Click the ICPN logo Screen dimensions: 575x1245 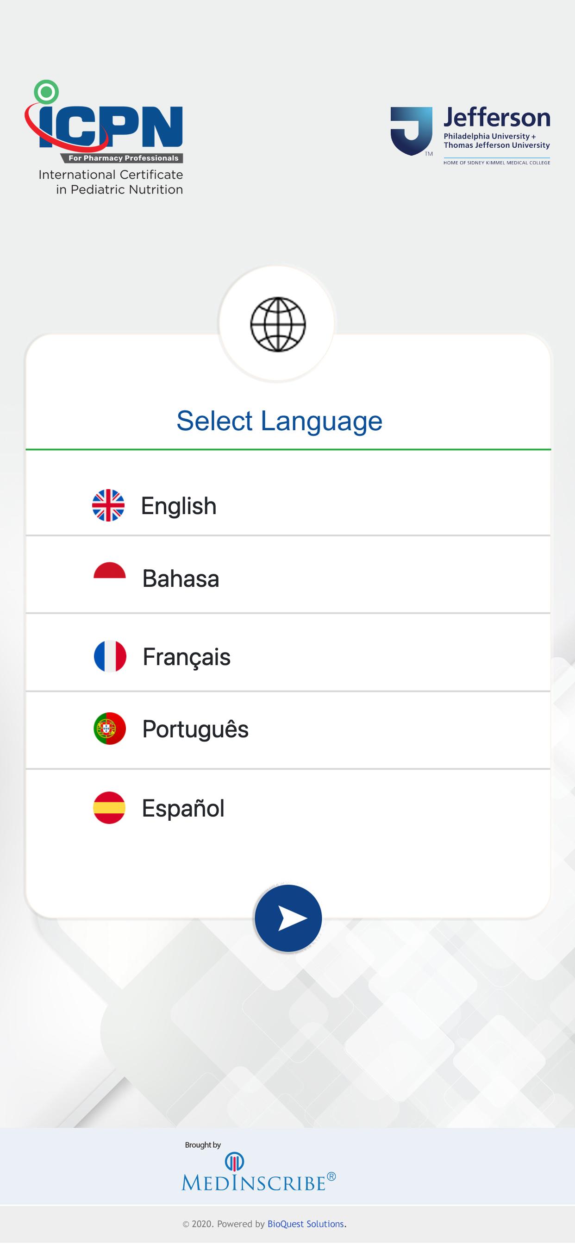tap(104, 137)
